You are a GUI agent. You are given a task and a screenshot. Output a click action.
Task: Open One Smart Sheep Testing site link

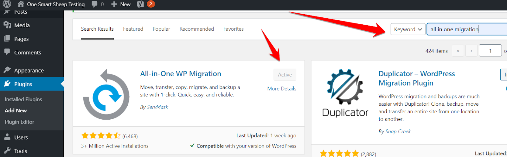(x=56, y=4)
